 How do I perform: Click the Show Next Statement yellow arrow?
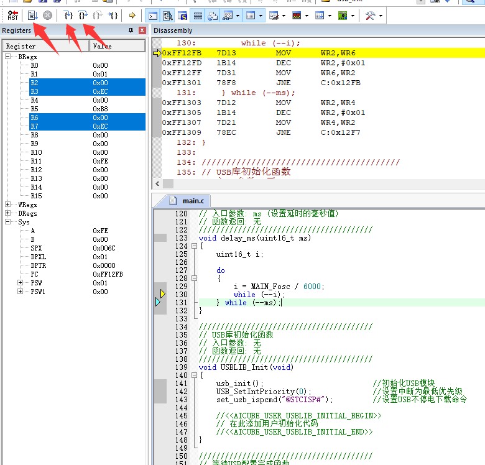132,15
